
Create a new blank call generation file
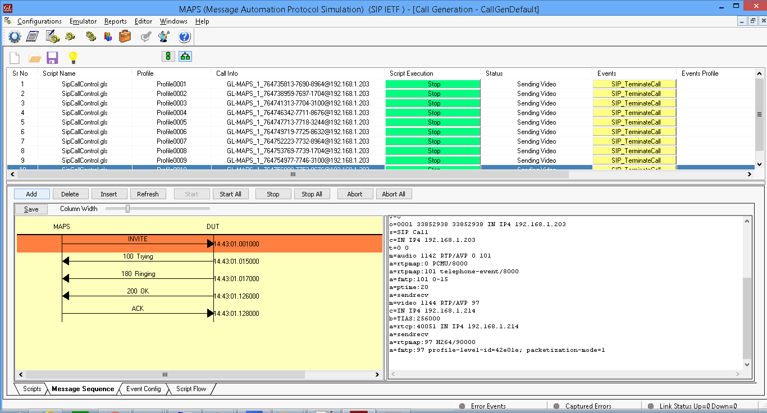(x=15, y=57)
